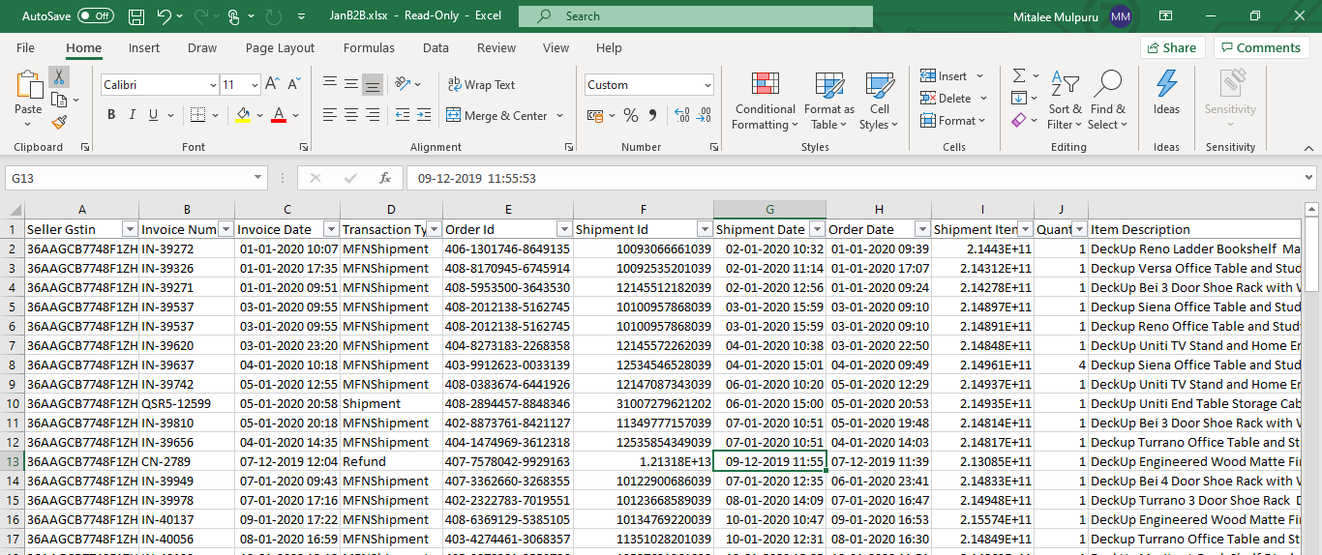Click the Format Painter brush
Viewport: 1322px width, 555px height.
tap(59, 122)
